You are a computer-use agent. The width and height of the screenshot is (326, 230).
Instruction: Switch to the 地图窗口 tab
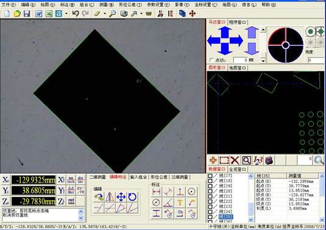tap(237, 68)
